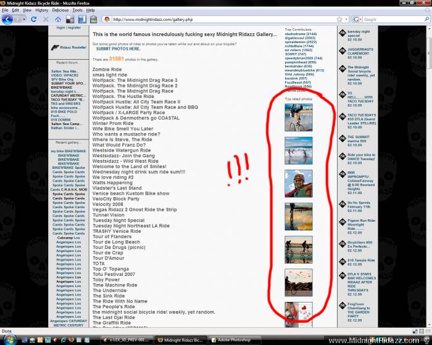The height and width of the screenshot is (345, 432).
Task: Open the Tofu Festival 2007 gallery
Action: (x=114, y=274)
